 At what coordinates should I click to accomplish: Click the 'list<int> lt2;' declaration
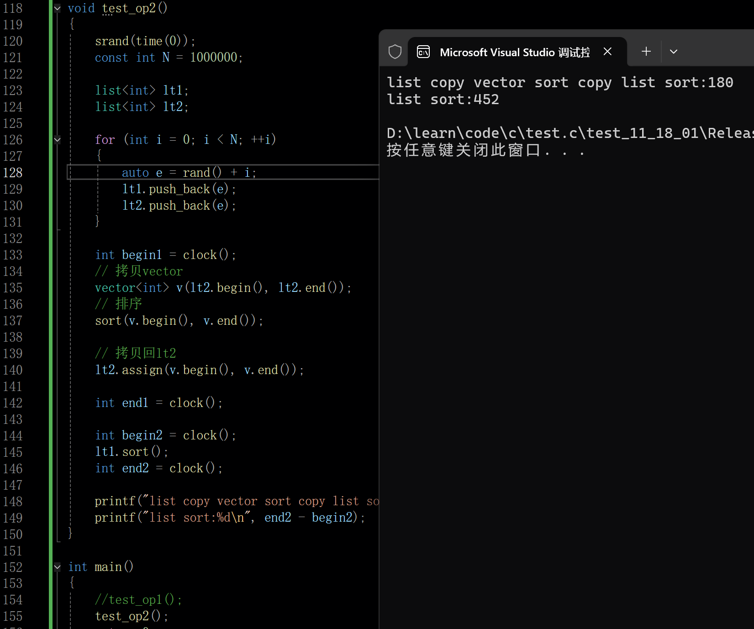142,107
